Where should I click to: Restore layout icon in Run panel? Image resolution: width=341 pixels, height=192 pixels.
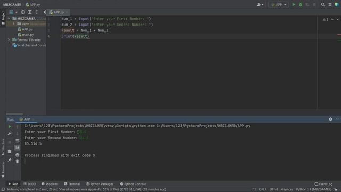click(x=10, y=151)
